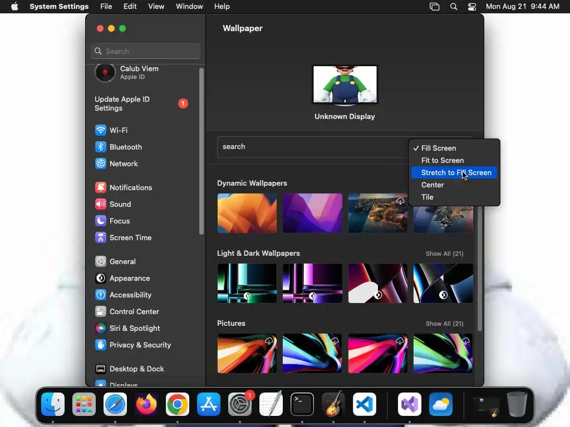
Task: Open Network settings pane
Action: pos(116,163)
